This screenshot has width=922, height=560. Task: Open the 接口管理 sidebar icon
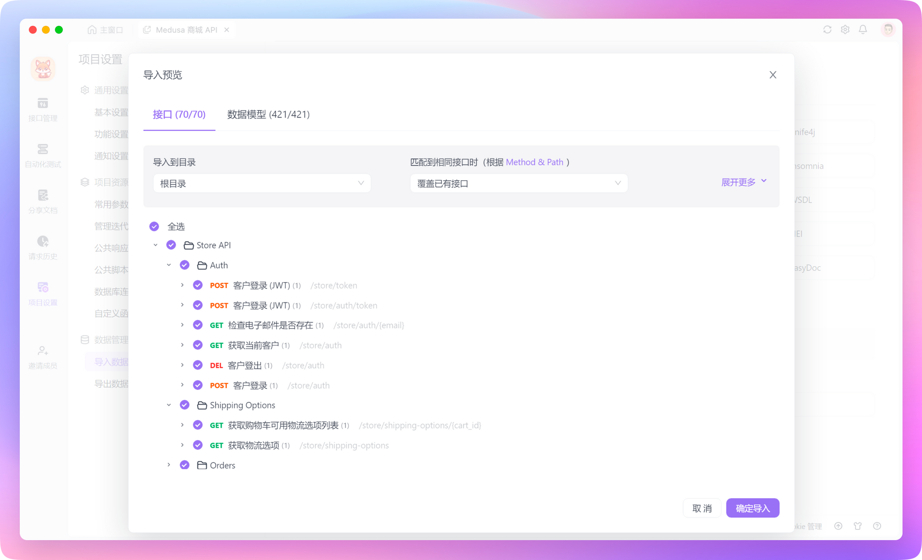[x=43, y=109]
